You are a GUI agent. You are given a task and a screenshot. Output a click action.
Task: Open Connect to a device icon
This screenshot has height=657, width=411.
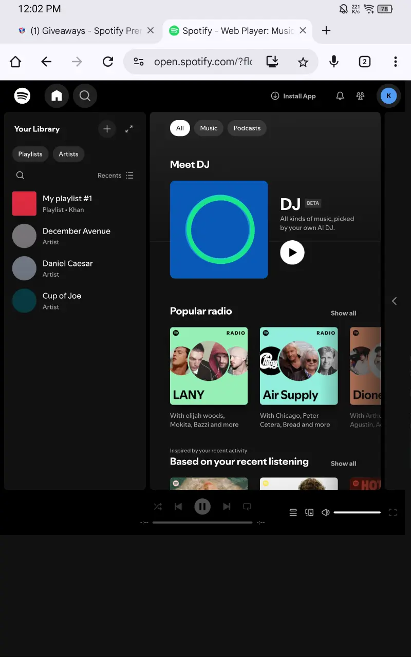[x=309, y=512]
